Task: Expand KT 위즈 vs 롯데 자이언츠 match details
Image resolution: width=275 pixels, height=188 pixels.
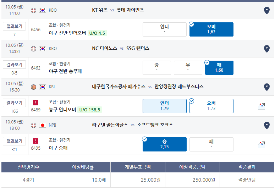Action: 267,11
